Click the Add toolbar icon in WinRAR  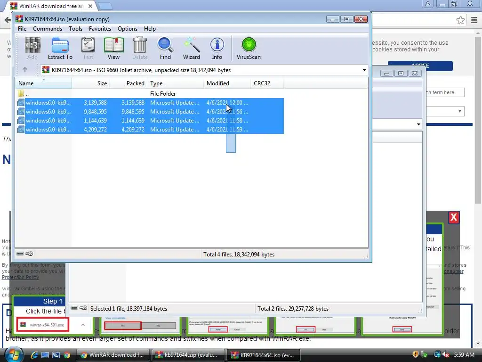tap(32, 48)
